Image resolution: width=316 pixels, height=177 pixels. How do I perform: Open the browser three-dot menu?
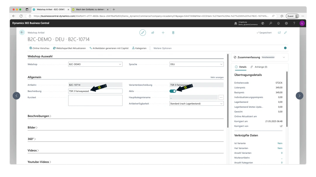tap(303, 16)
